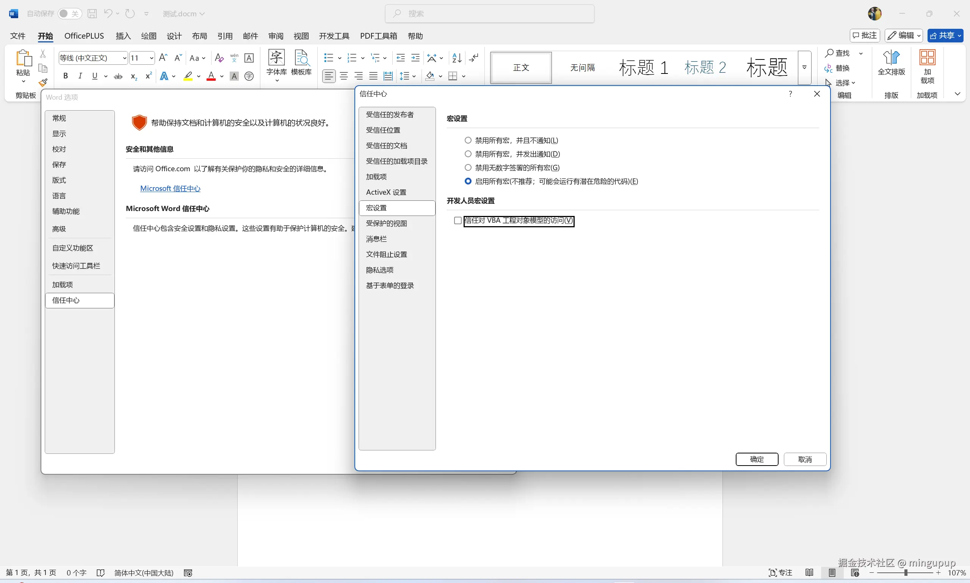The image size is (970, 583).
Task: Click the Bold formatting icon
Action: (x=66, y=76)
